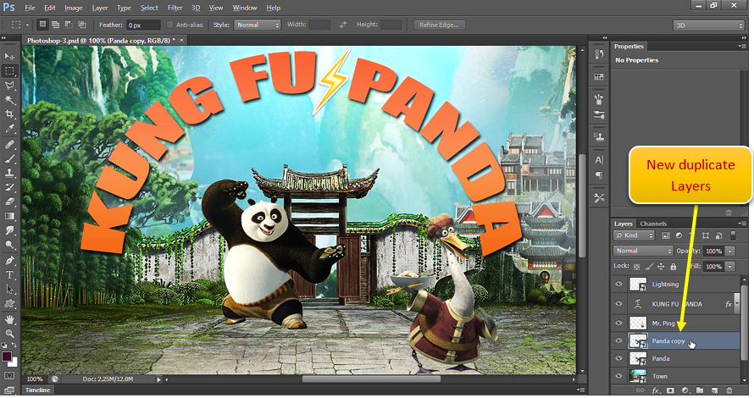Image resolution: width=754 pixels, height=398 pixels.
Task: Open the Layers panel flyout menu
Action: pyautogui.click(x=742, y=224)
